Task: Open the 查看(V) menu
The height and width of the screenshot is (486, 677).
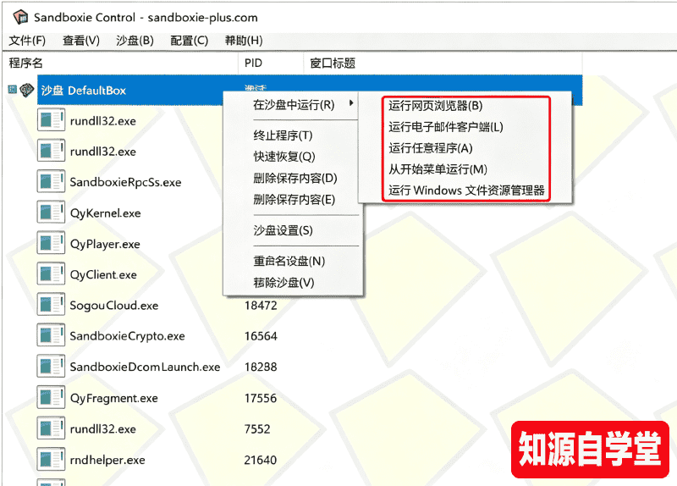Action: tap(81, 41)
